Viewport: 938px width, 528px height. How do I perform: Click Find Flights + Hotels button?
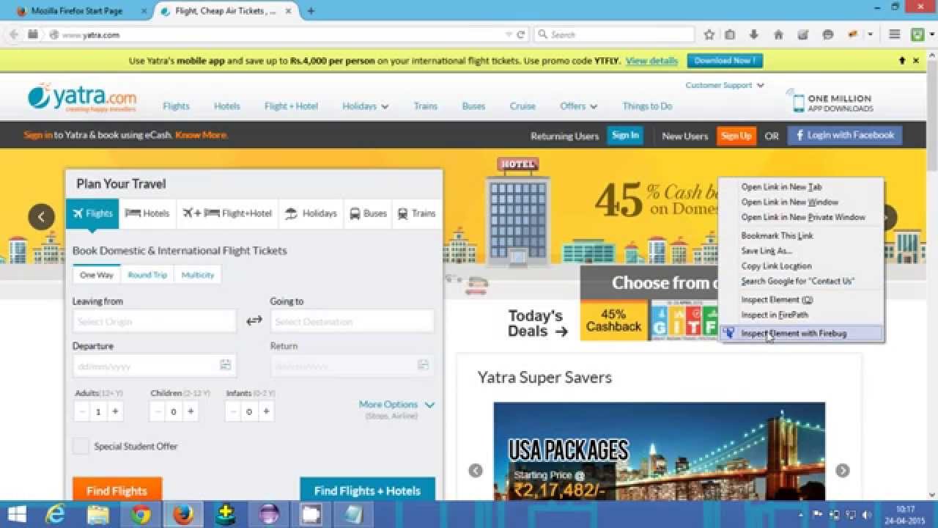tap(367, 490)
